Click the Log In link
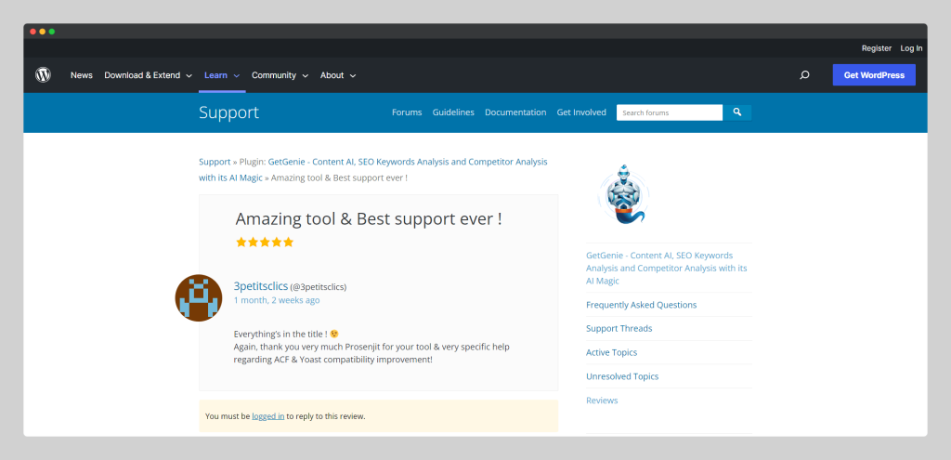The image size is (951, 460). [x=911, y=48]
